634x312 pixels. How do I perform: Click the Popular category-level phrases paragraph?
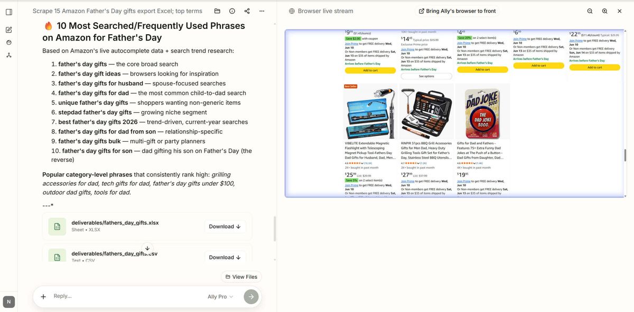coord(138,183)
